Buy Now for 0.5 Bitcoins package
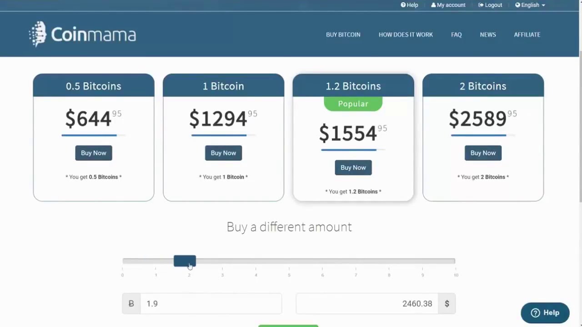This screenshot has height=327, width=582. [94, 153]
